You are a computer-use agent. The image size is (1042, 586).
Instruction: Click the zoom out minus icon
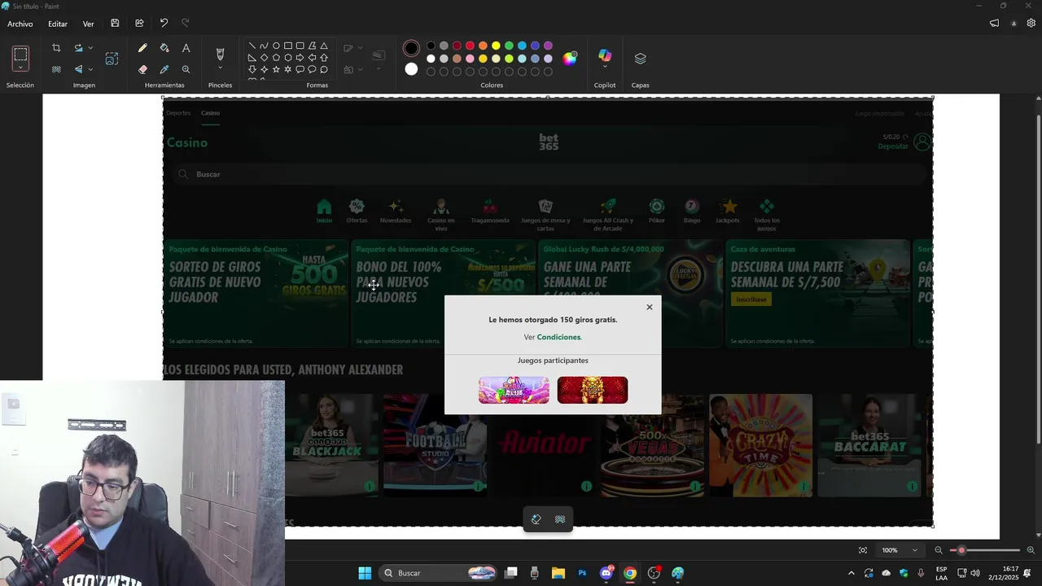click(939, 550)
